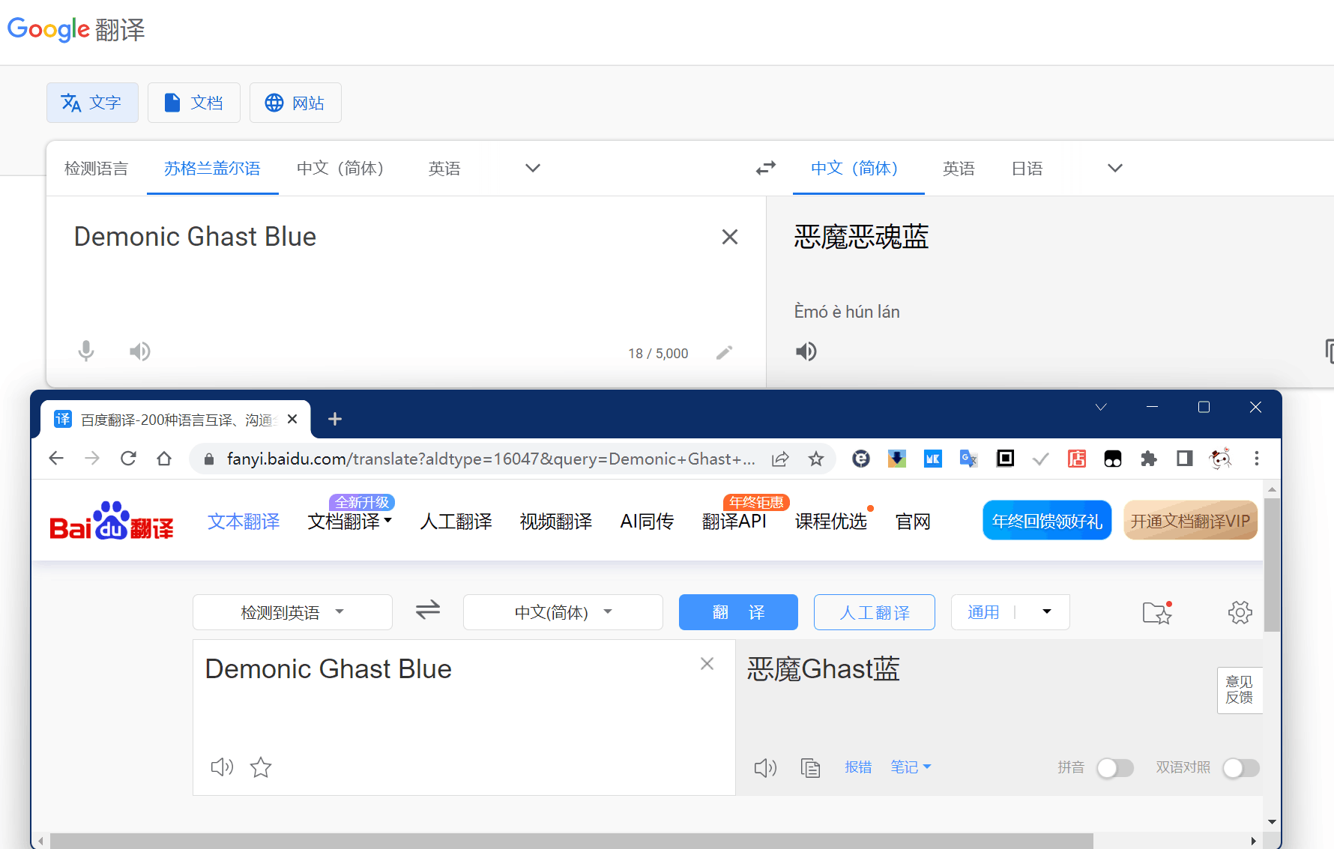Open 视频翻译 in Baidu navigation
The height and width of the screenshot is (849, 1334).
pyautogui.click(x=556, y=522)
